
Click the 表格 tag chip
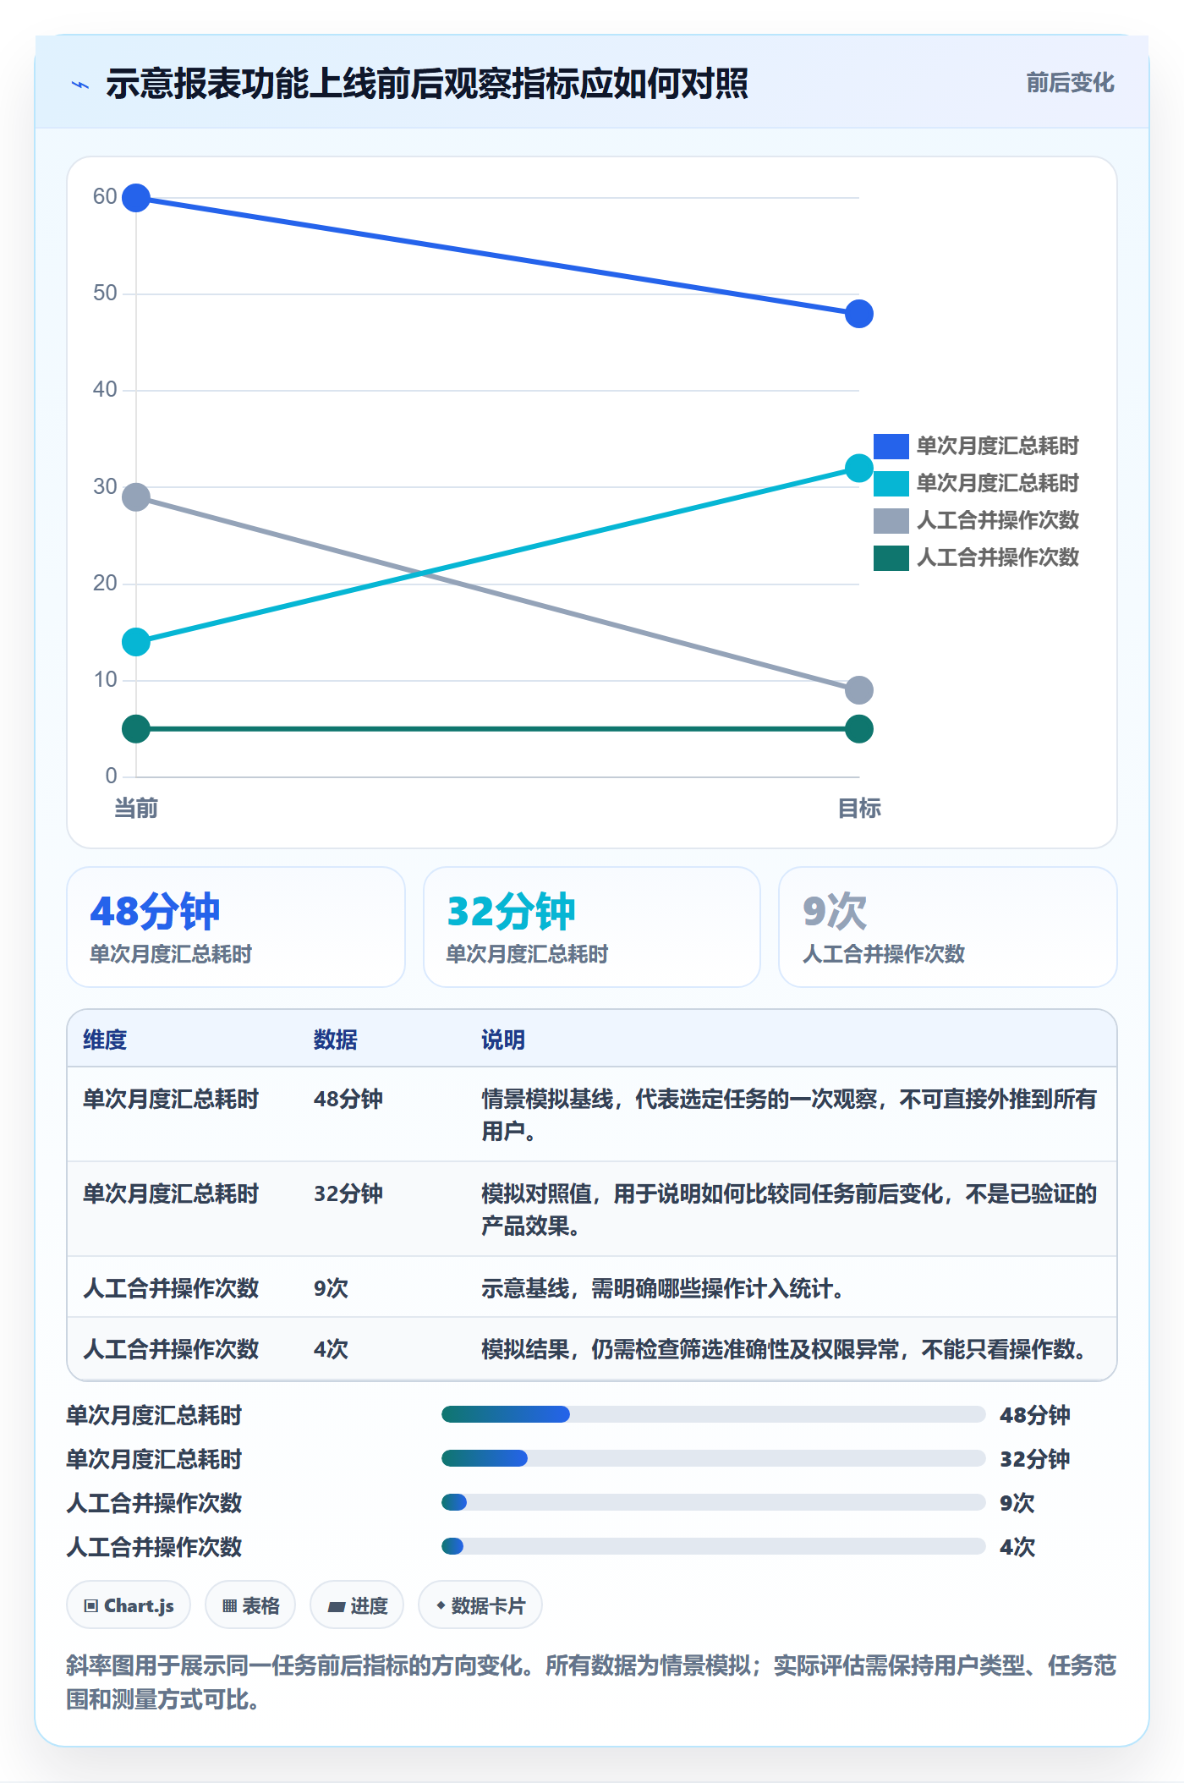tap(250, 1605)
